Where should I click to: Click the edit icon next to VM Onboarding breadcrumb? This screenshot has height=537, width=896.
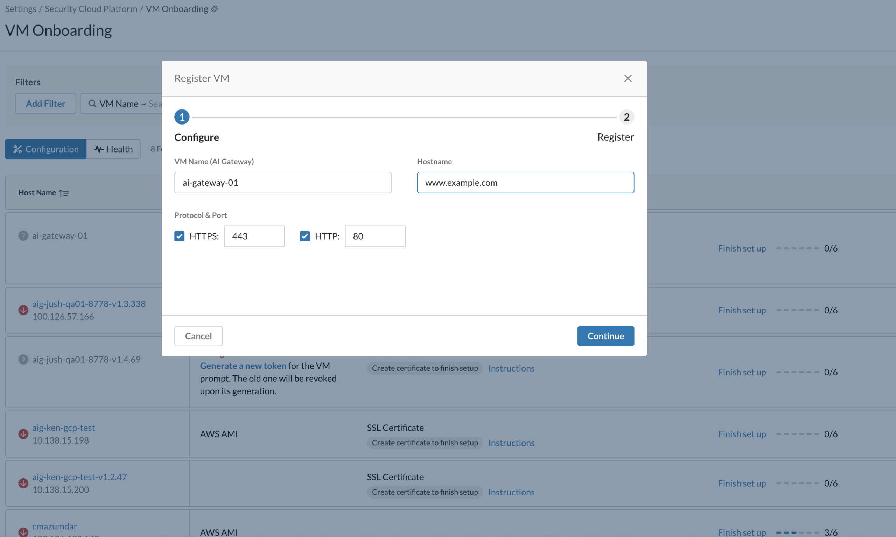point(215,9)
